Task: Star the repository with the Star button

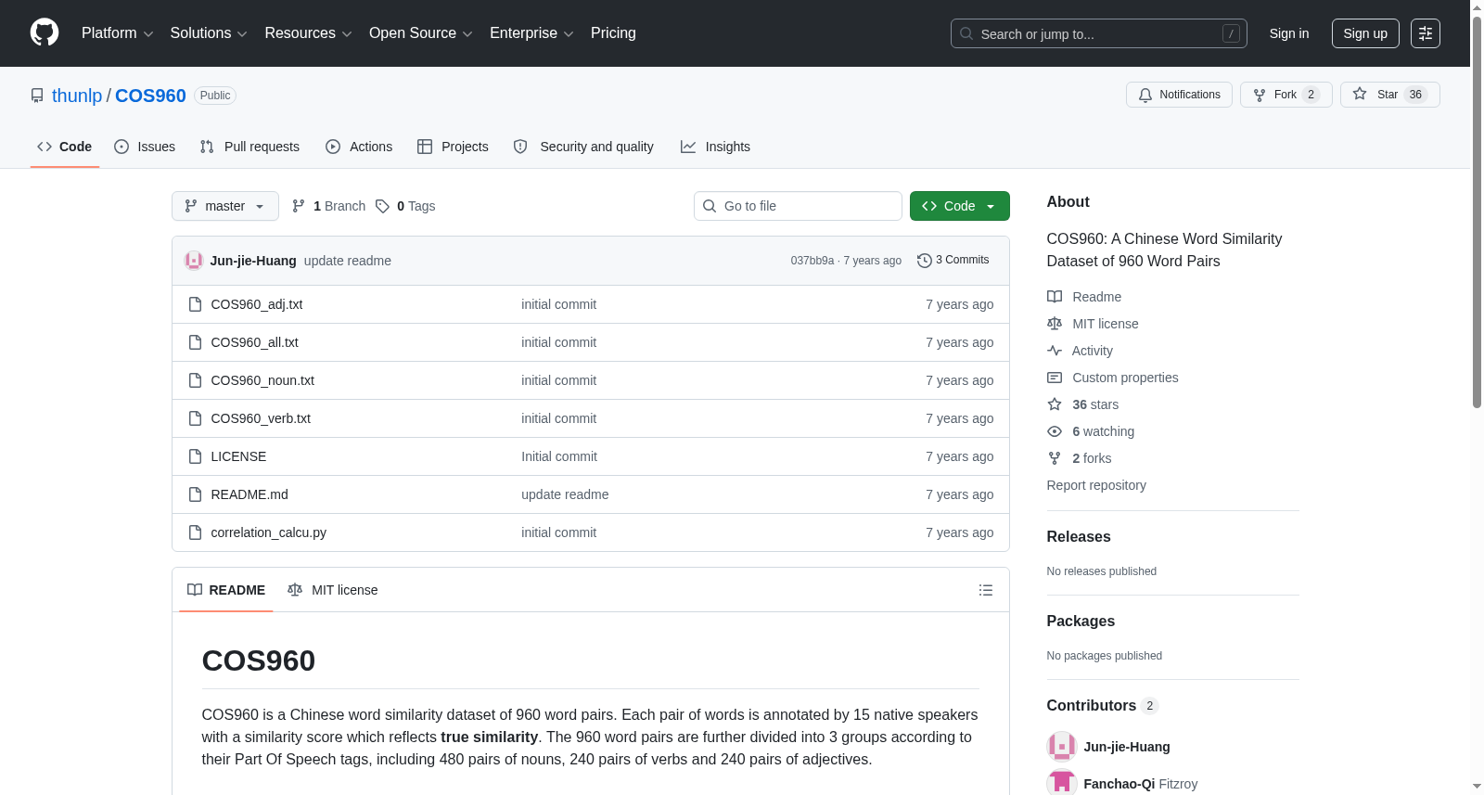Action: coord(1389,95)
